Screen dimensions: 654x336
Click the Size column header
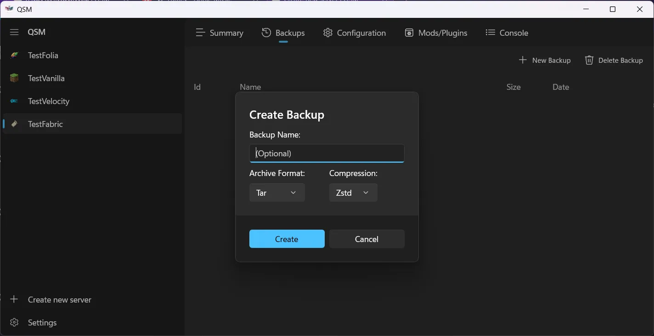click(x=513, y=87)
